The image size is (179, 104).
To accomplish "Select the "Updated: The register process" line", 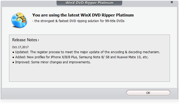I will [87, 52].
